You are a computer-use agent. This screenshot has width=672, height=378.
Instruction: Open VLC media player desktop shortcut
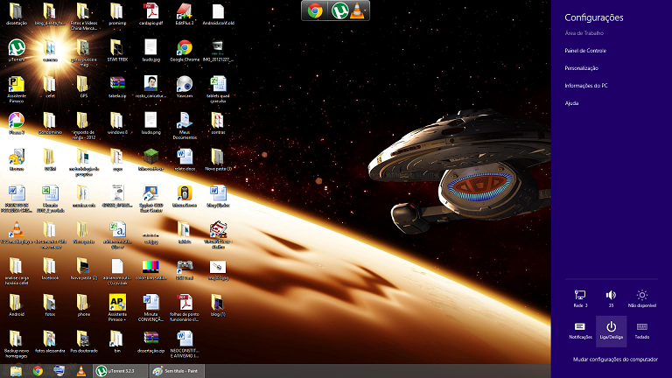[x=17, y=233]
